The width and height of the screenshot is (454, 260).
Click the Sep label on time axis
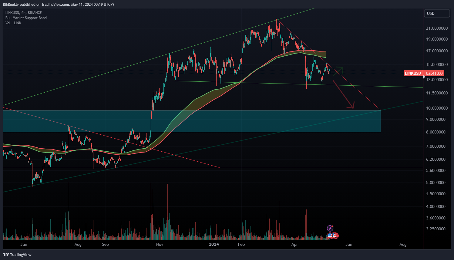[105, 244]
